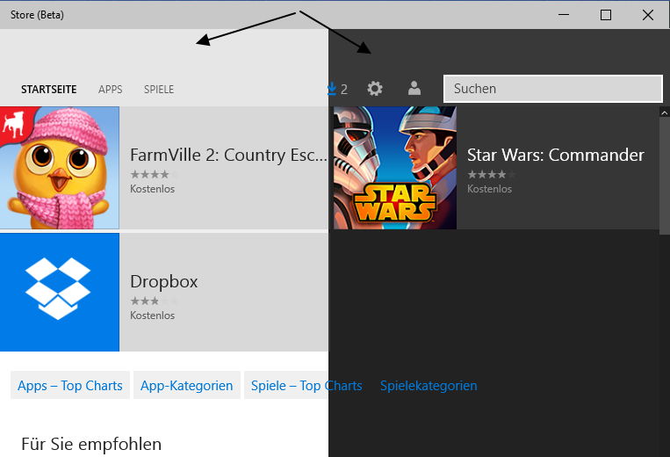Switch to the STARTSEITE tab
This screenshot has width=670, height=457.
tap(49, 90)
